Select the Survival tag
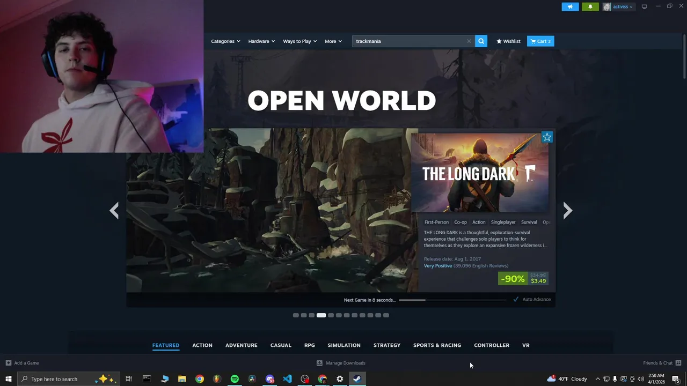 [x=529, y=222]
